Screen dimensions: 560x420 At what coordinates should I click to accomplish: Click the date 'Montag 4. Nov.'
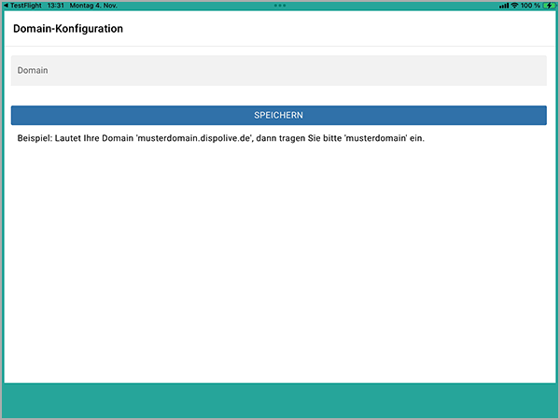pyautogui.click(x=93, y=6)
